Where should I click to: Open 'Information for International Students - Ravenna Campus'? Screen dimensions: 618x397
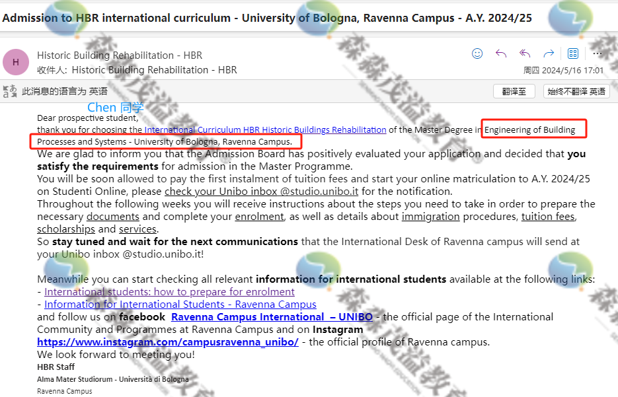pos(180,305)
